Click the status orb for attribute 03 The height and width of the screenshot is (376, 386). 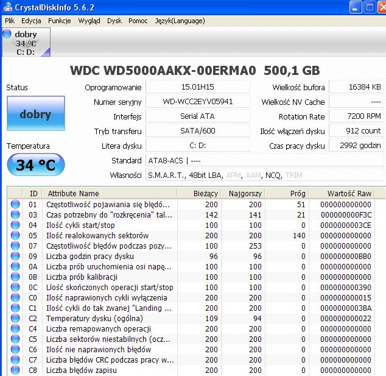click(15, 215)
